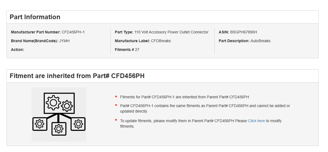Click the 'Click here' link to modify fitments

pyautogui.click(x=256, y=121)
